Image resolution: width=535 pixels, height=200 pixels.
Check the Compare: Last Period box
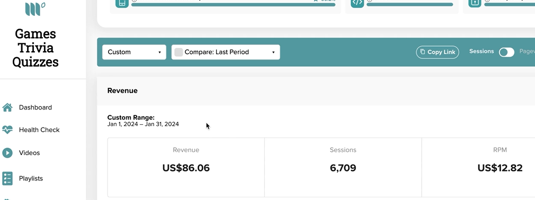point(179,52)
